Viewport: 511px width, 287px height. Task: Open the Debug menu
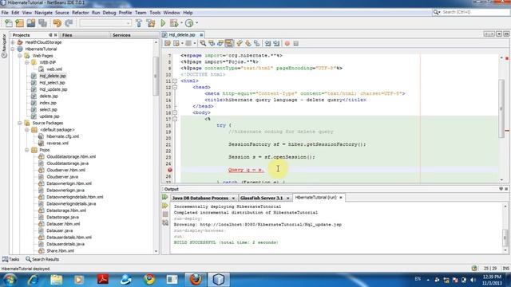[x=109, y=13]
